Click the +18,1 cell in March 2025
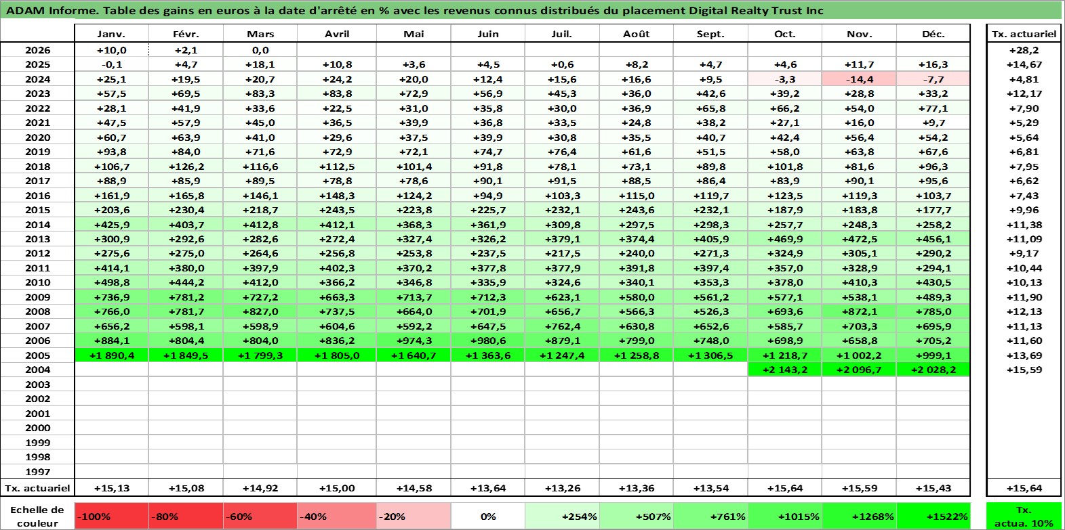This screenshot has height=530, width=1065. pyautogui.click(x=260, y=64)
